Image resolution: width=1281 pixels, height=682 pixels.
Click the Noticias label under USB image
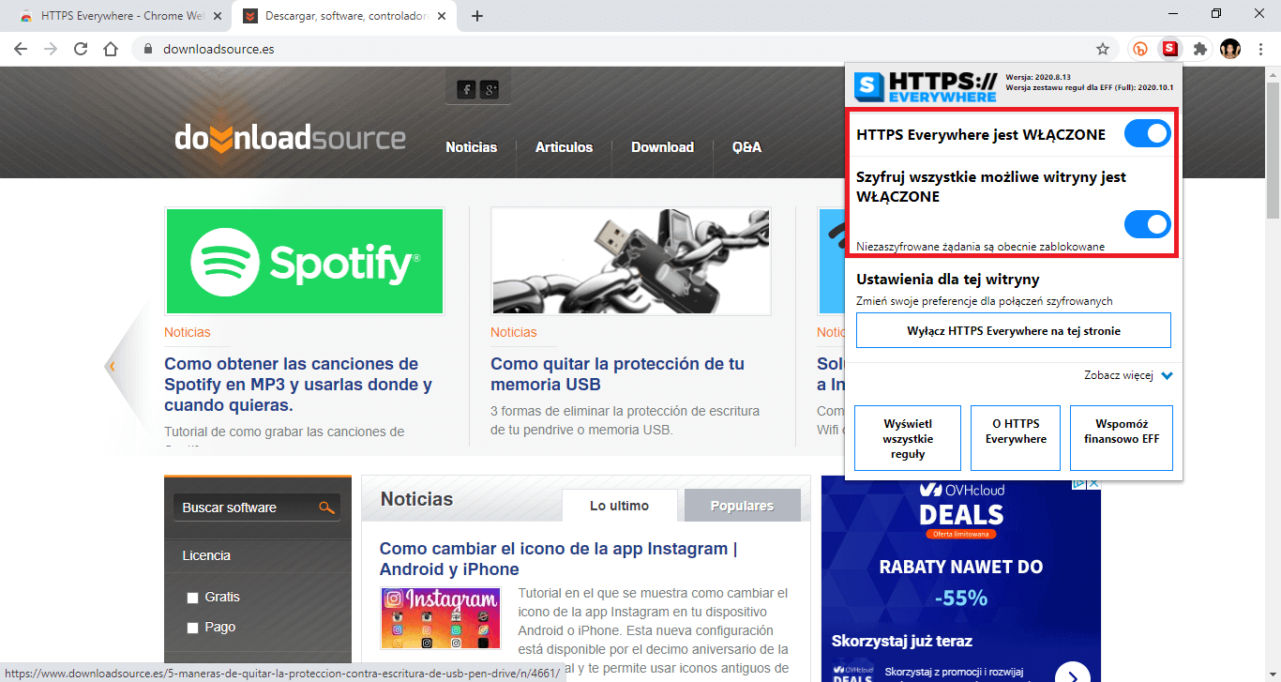click(x=514, y=332)
